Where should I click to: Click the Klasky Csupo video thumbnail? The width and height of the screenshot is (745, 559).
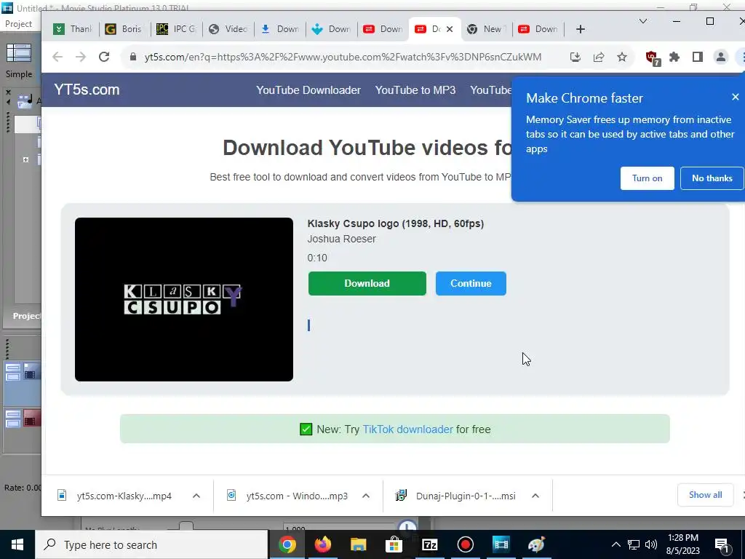coord(184,299)
